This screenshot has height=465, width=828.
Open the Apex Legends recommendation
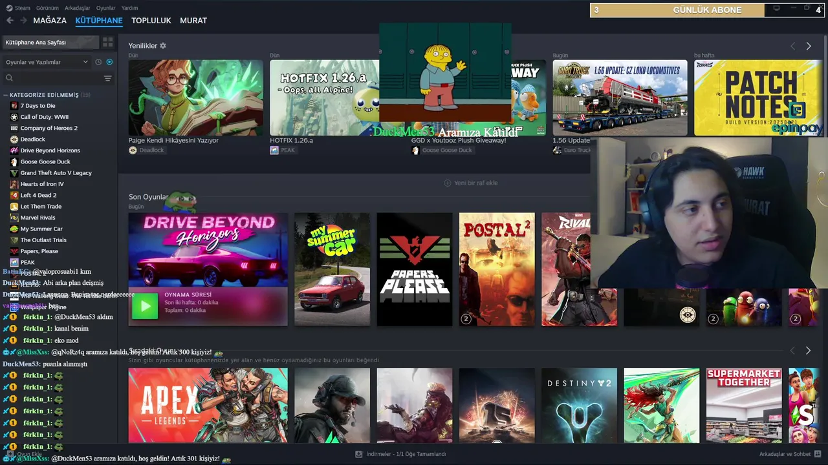point(208,406)
